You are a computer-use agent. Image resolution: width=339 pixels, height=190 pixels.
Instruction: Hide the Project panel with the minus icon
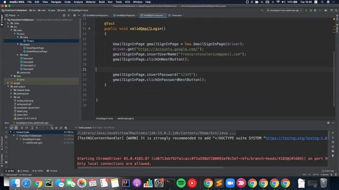(x=79, y=15)
